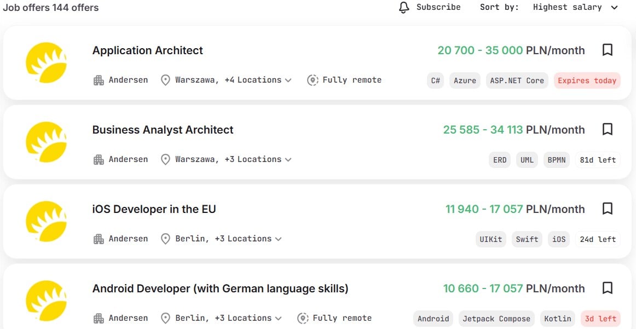636x329 pixels.
Task: Click the C# skill tag
Action: click(436, 80)
